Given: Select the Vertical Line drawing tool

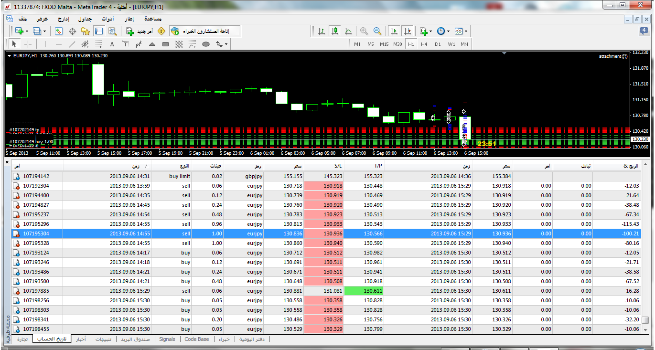Looking at the screenshot, I should pyautogui.click(x=45, y=44).
